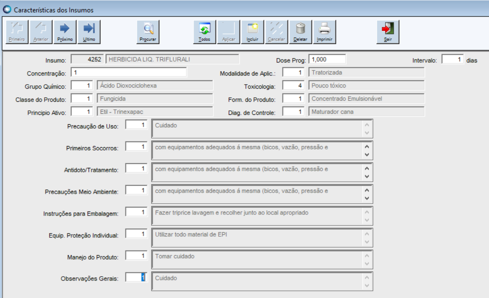Select the Concentração text field
Image resolution: width=489 pixels, height=298 pixels.
[x=129, y=73]
